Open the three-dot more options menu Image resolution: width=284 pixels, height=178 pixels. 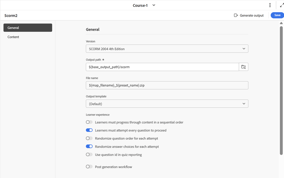click(x=270, y=5)
